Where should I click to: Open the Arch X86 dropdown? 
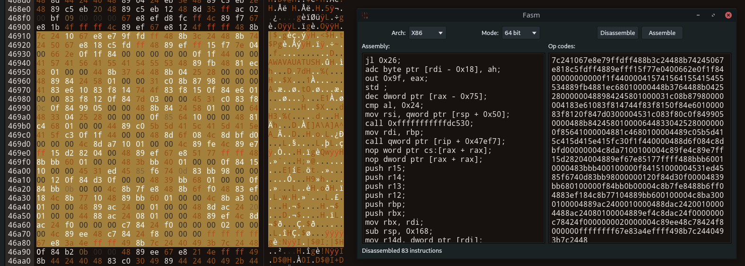click(x=427, y=33)
